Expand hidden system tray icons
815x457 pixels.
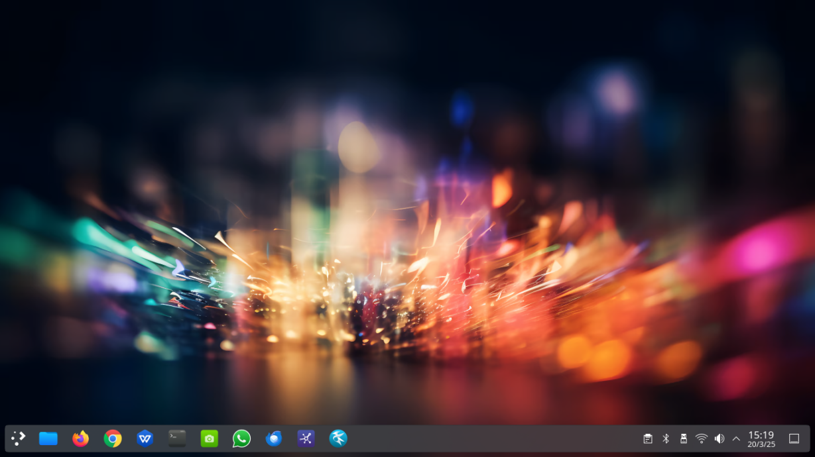[736, 438]
